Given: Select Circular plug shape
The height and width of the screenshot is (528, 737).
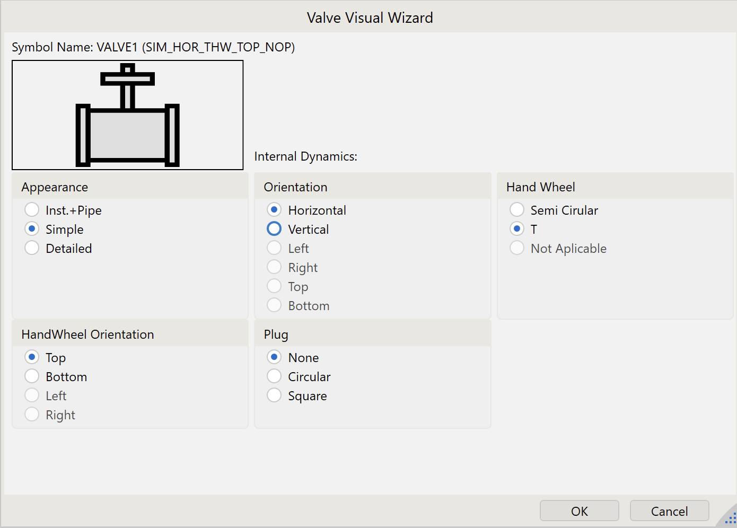Looking at the screenshot, I should [x=275, y=376].
